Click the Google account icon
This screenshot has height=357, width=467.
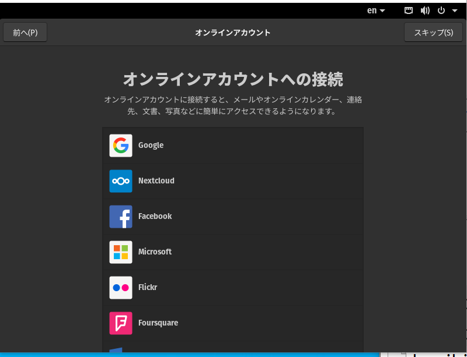121,146
